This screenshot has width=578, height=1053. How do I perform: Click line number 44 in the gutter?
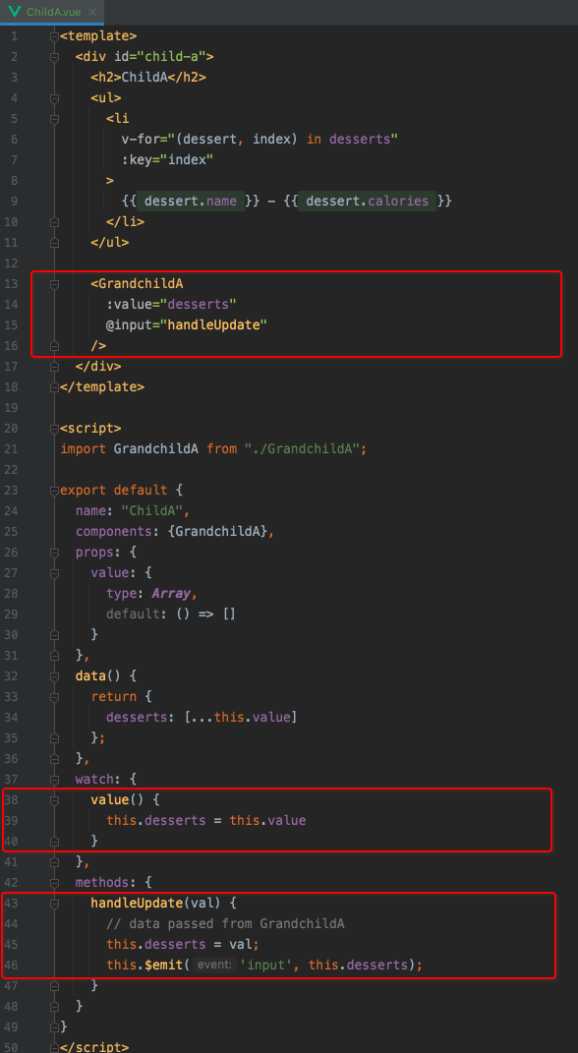point(14,924)
